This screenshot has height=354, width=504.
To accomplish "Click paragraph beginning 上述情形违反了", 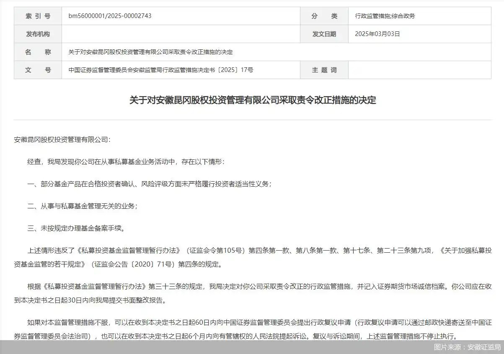I will pyautogui.click(x=253, y=257).
